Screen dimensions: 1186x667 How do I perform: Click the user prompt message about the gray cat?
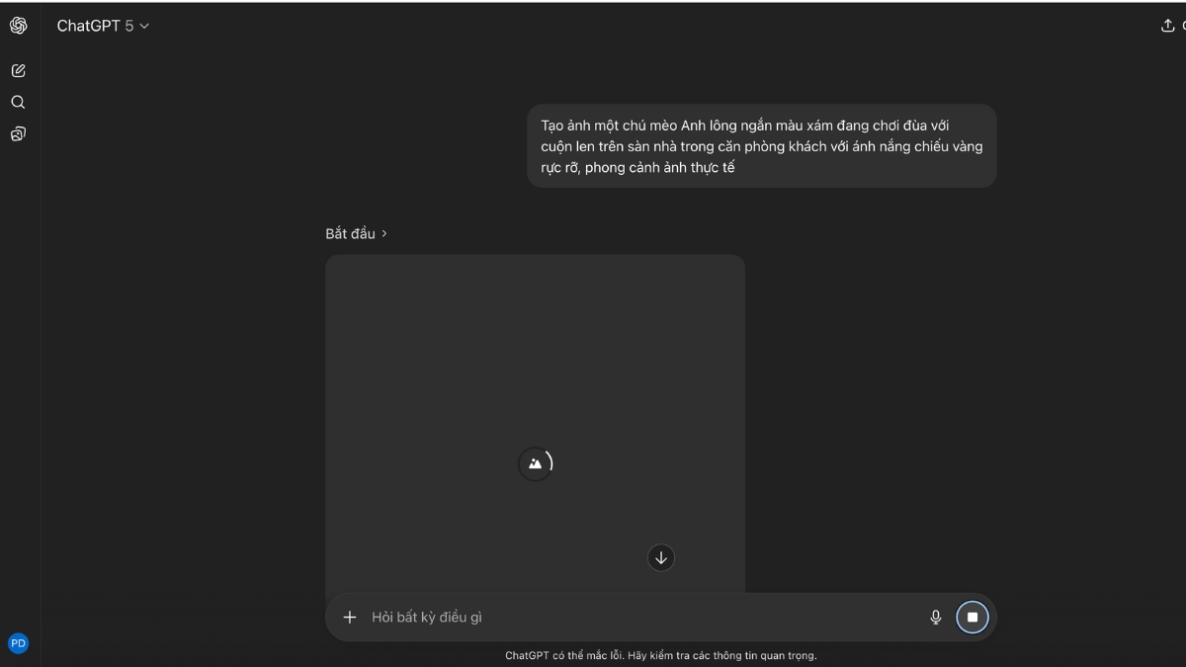(761, 146)
